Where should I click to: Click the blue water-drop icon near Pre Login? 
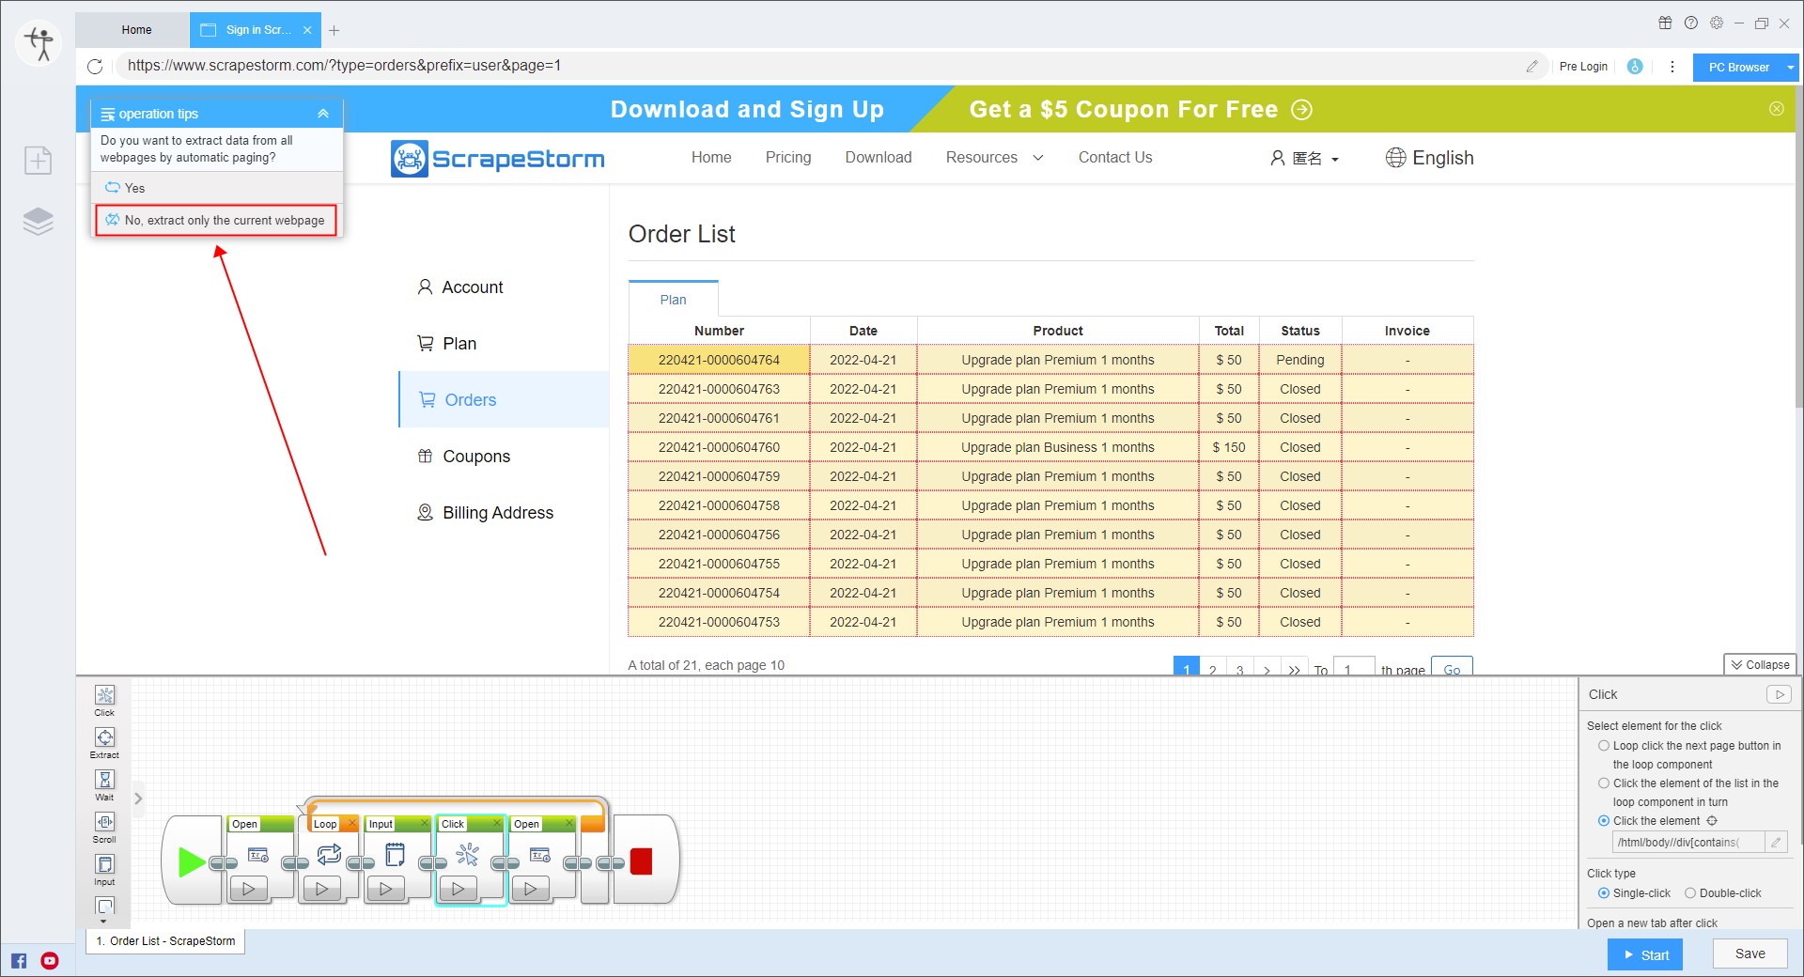[x=1635, y=67]
